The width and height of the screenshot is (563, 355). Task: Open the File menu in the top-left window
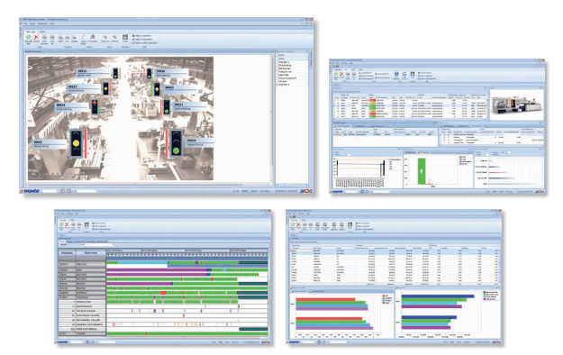[25, 23]
